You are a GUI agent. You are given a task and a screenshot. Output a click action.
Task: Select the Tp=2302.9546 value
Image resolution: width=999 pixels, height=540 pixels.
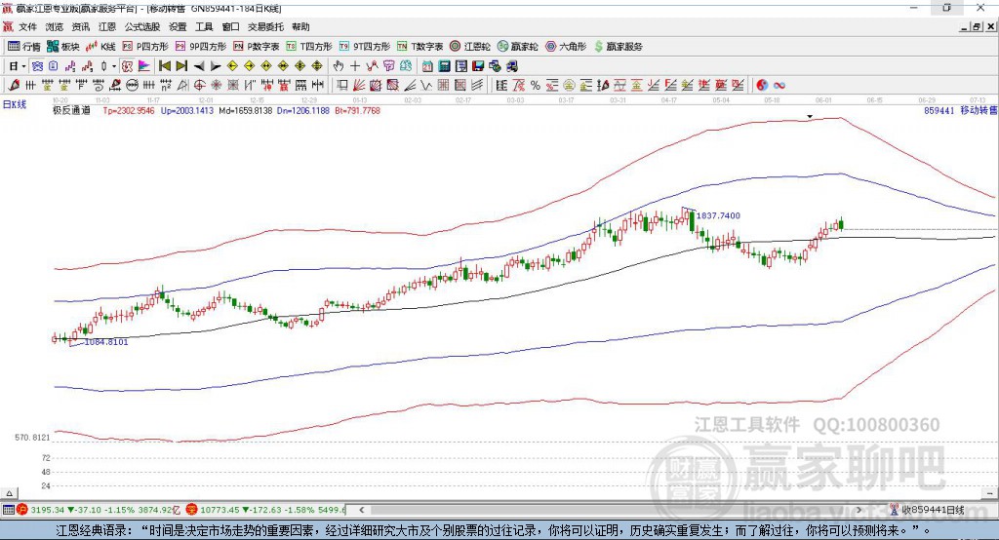click(x=129, y=110)
